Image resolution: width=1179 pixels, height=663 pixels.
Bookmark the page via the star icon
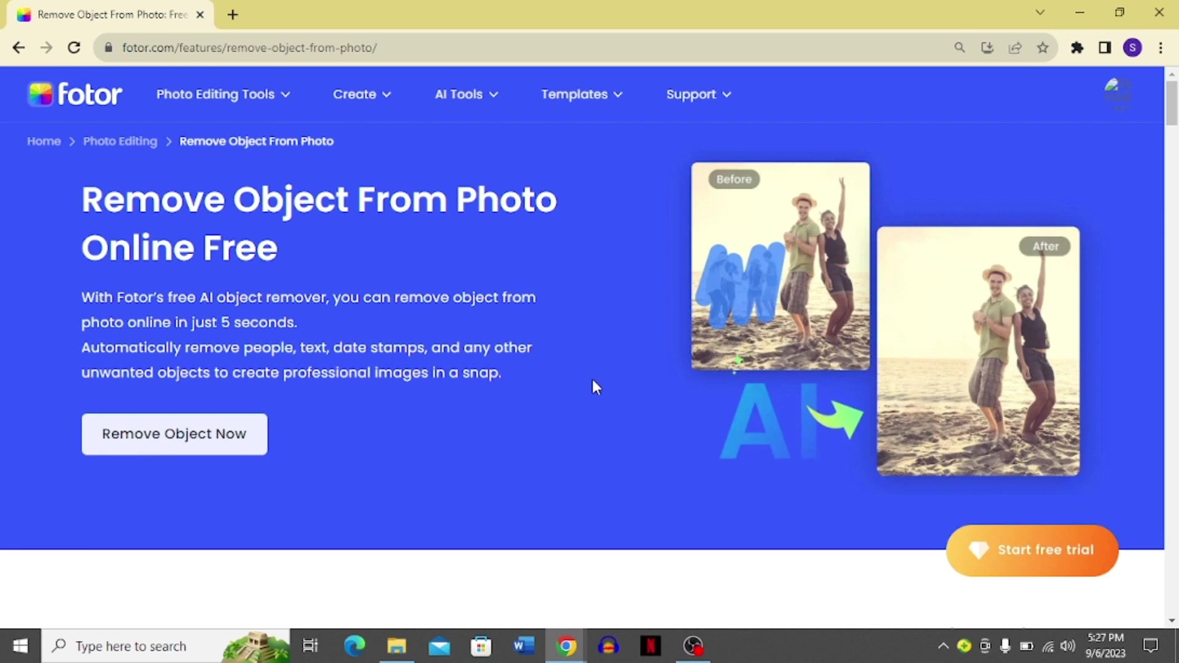(x=1043, y=47)
